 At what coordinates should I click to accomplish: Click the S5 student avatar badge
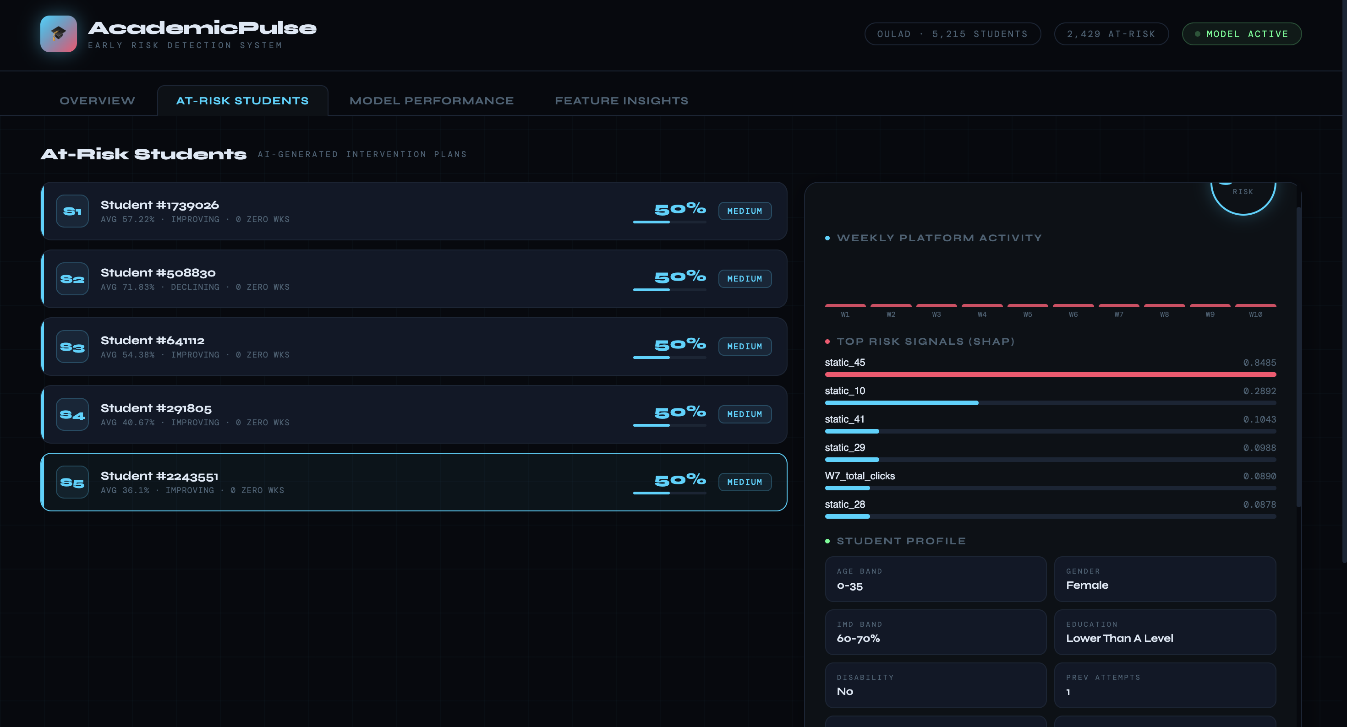coord(72,482)
